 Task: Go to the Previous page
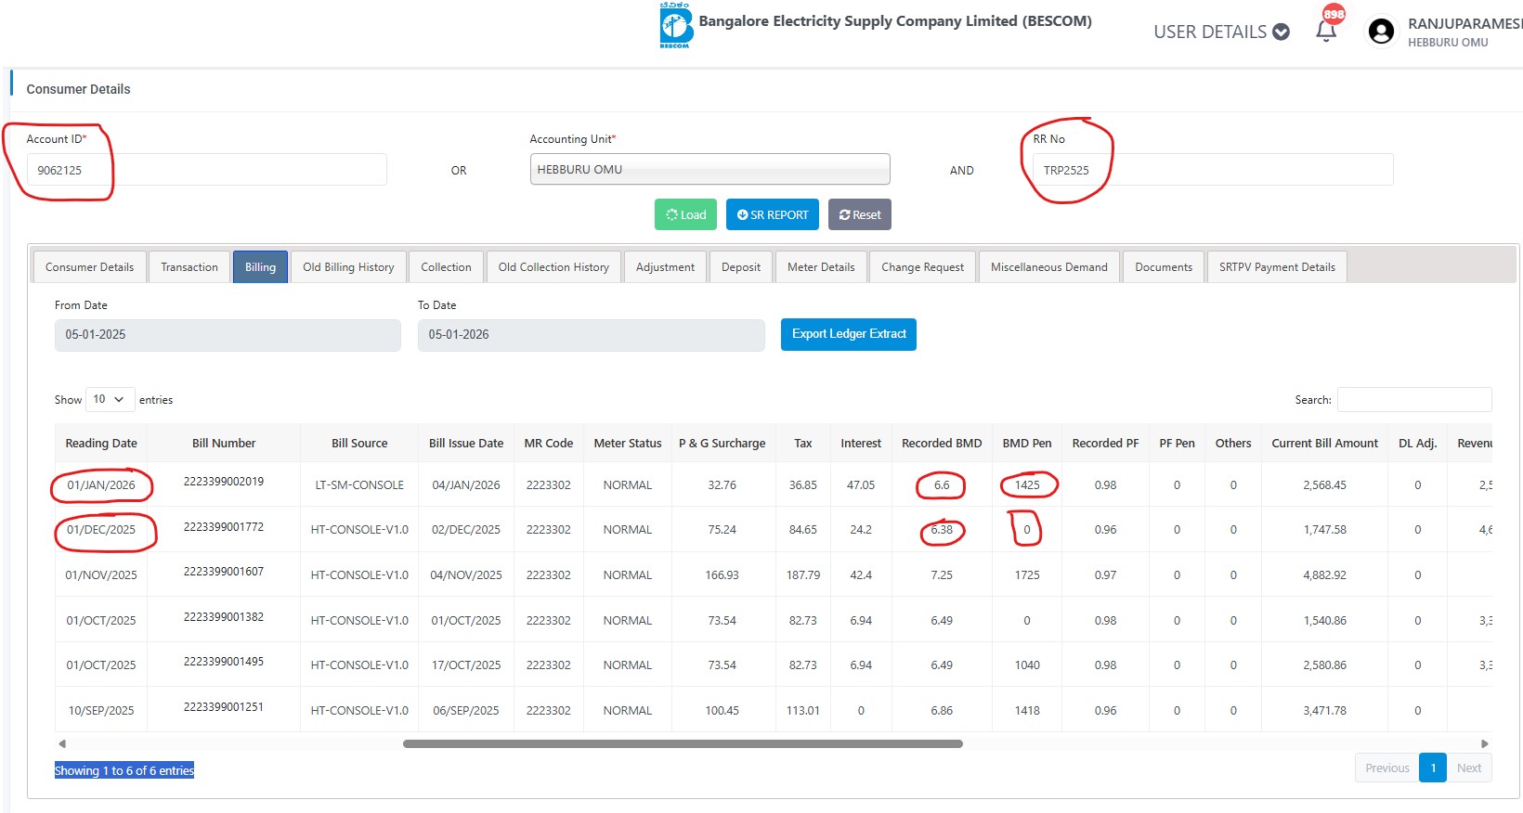1387,768
